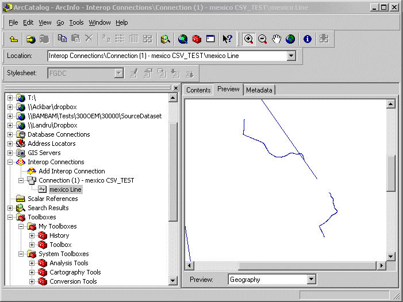403x302 pixels.
Task: Select the Zoom Out tool
Action: pos(263,39)
